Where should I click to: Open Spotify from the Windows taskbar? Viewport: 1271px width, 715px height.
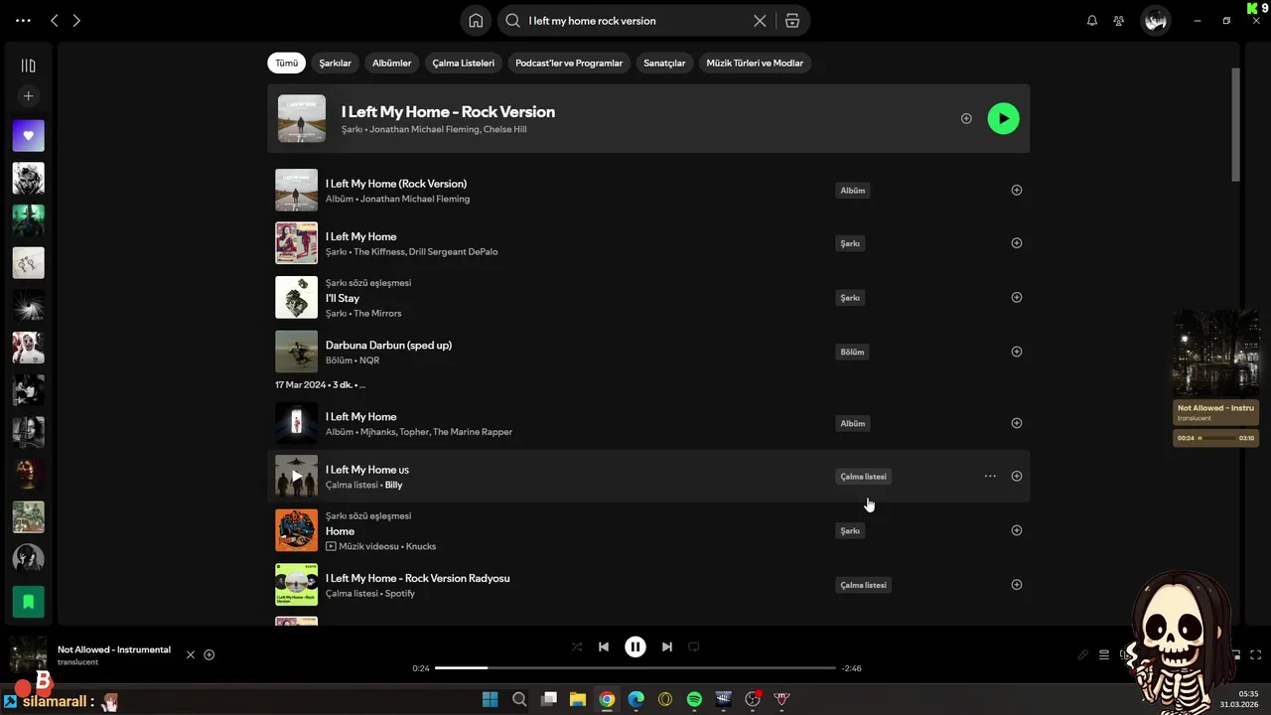694,699
